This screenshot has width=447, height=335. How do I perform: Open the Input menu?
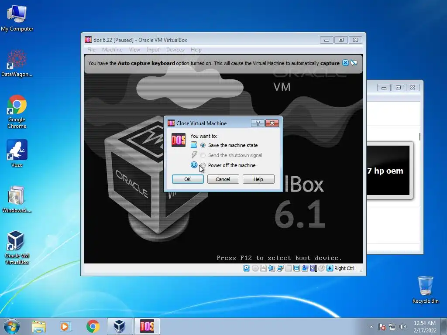[153, 50]
